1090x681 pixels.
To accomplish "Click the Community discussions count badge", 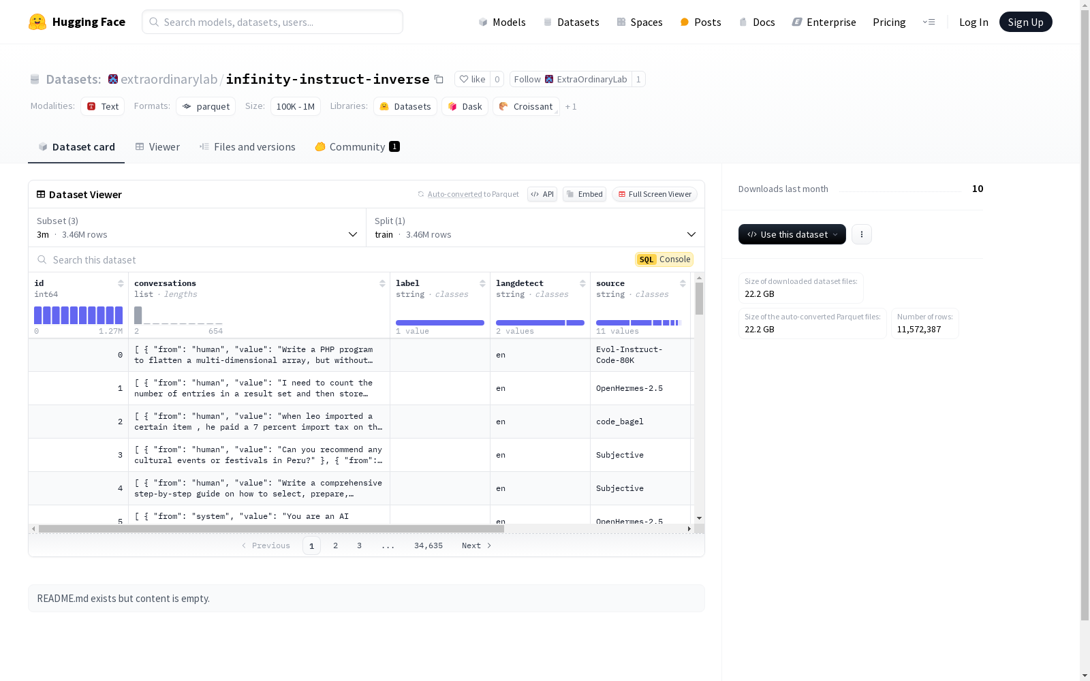I will [x=394, y=146].
